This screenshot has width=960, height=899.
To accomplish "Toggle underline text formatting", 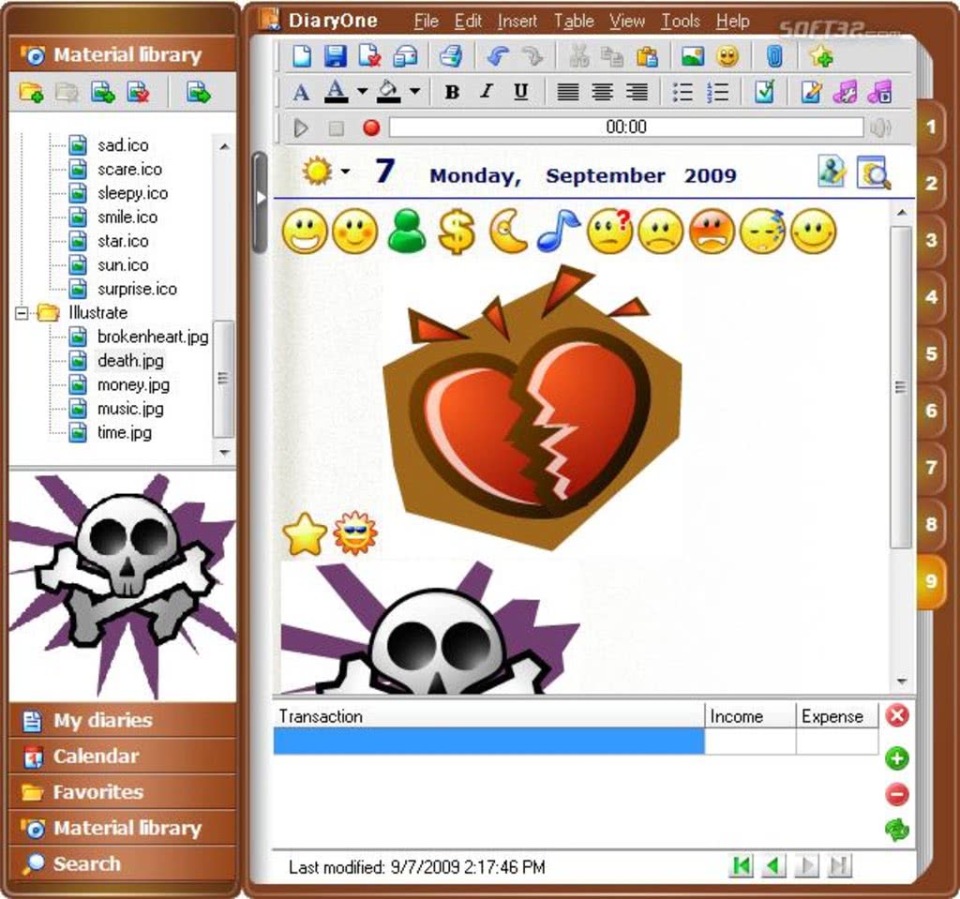I will pyautogui.click(x=521, y=92).
